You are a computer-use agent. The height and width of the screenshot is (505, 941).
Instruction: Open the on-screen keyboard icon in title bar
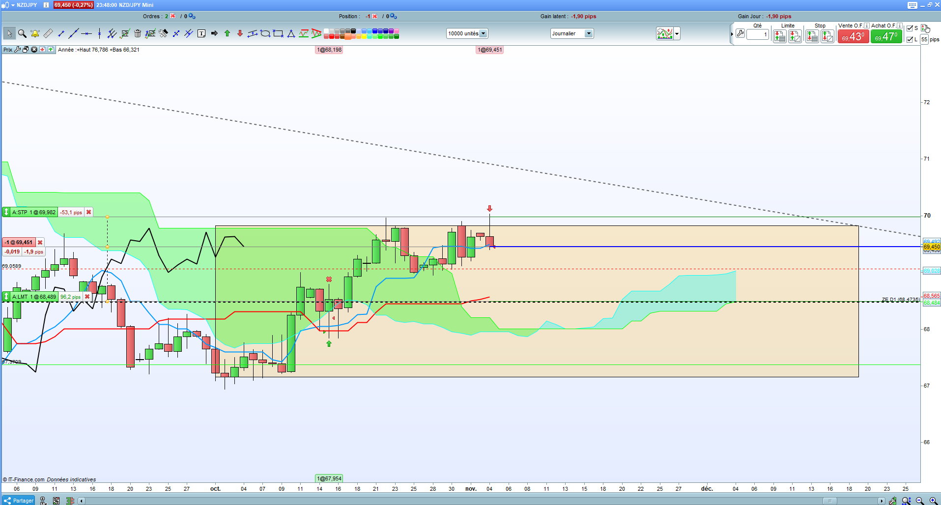click(912, 5)
